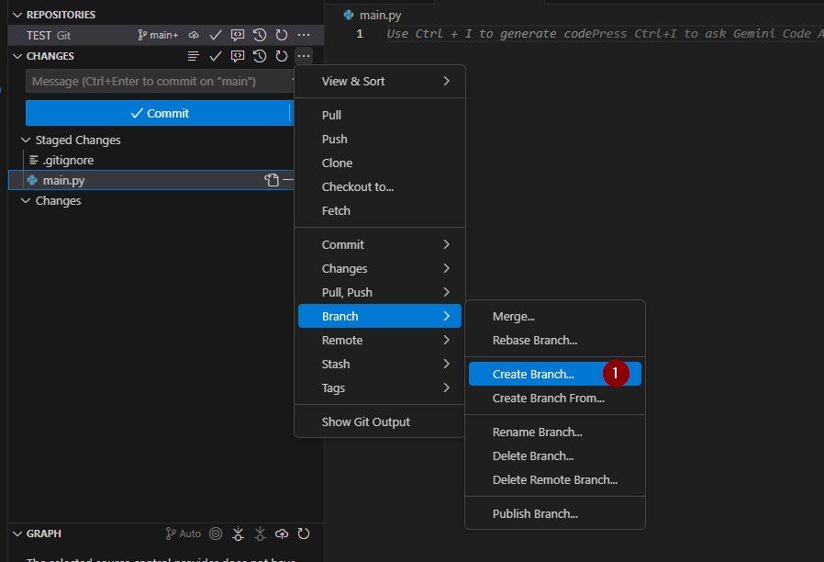Screen dimensions: 824x562
Task: Select Show Git Output
Action: [379, 422]
